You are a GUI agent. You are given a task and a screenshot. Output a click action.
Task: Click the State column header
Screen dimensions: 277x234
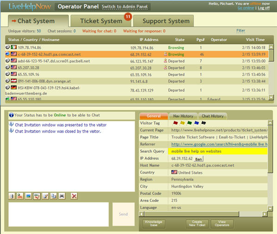coord(180,39)
